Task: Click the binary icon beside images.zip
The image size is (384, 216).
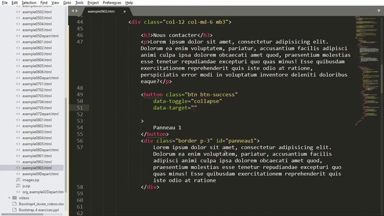Action: click(18, 180)
